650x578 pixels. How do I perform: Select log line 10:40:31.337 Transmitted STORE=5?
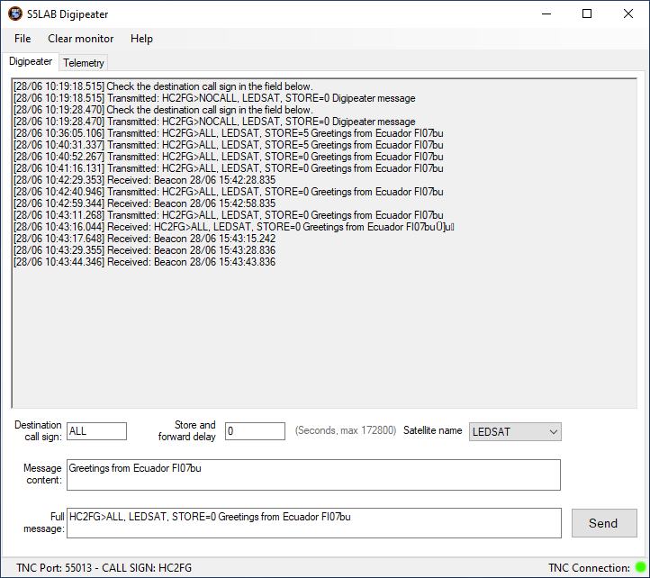pyautogui.click(x=229, y=145)
